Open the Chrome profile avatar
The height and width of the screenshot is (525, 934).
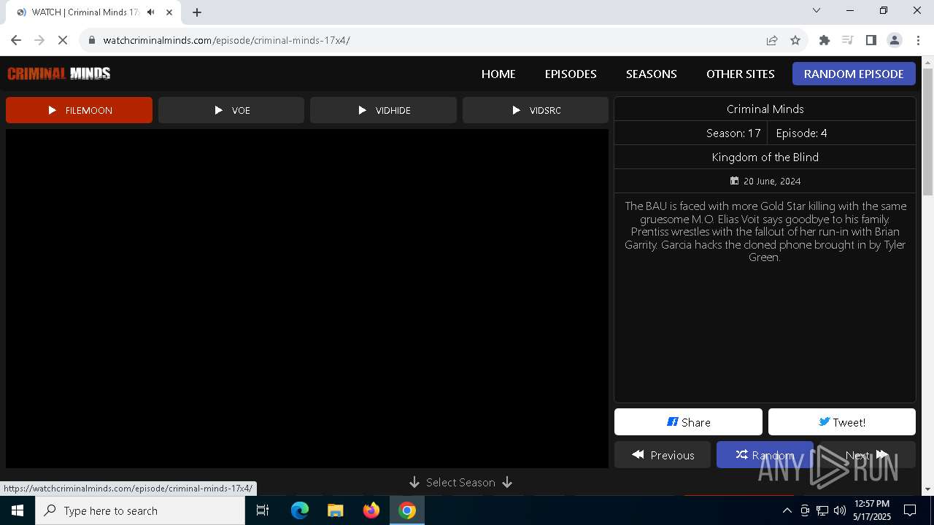point(895,40)
